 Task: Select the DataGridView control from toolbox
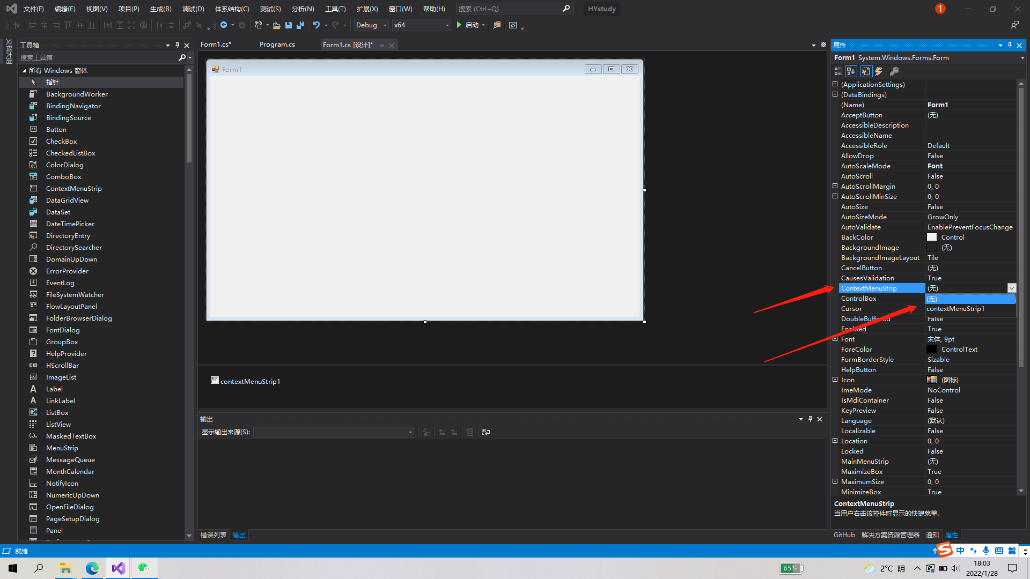coord(68,200)
